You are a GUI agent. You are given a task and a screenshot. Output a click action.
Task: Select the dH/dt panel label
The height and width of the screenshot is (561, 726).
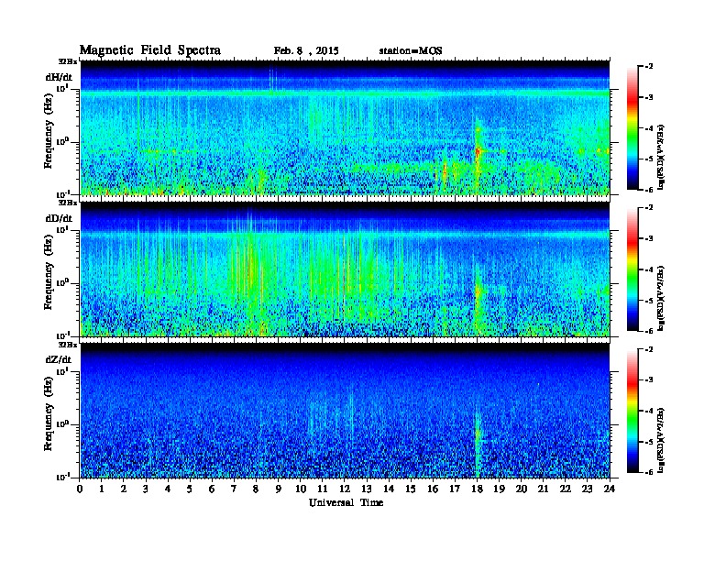(59, 77)
